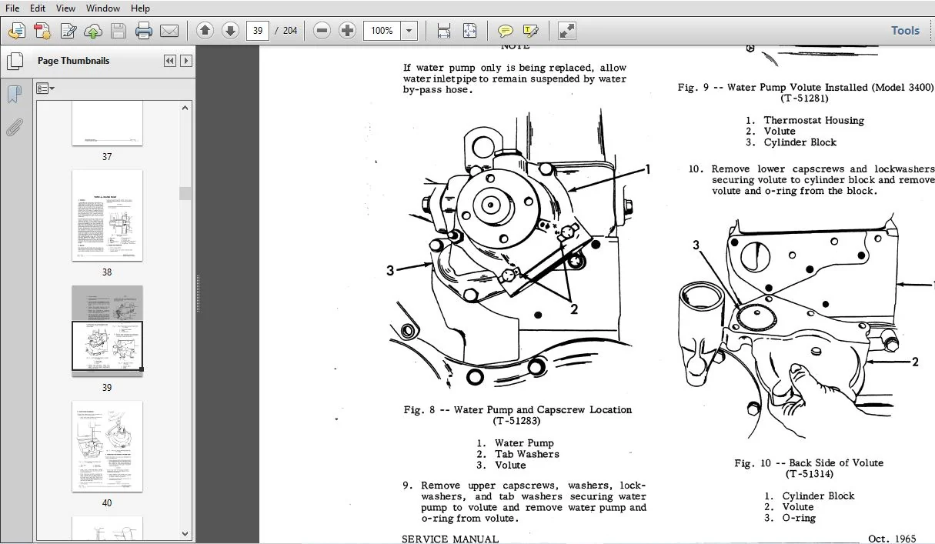Zoom in with the plus button
This screenshot has width=935, height=544.
348,31
